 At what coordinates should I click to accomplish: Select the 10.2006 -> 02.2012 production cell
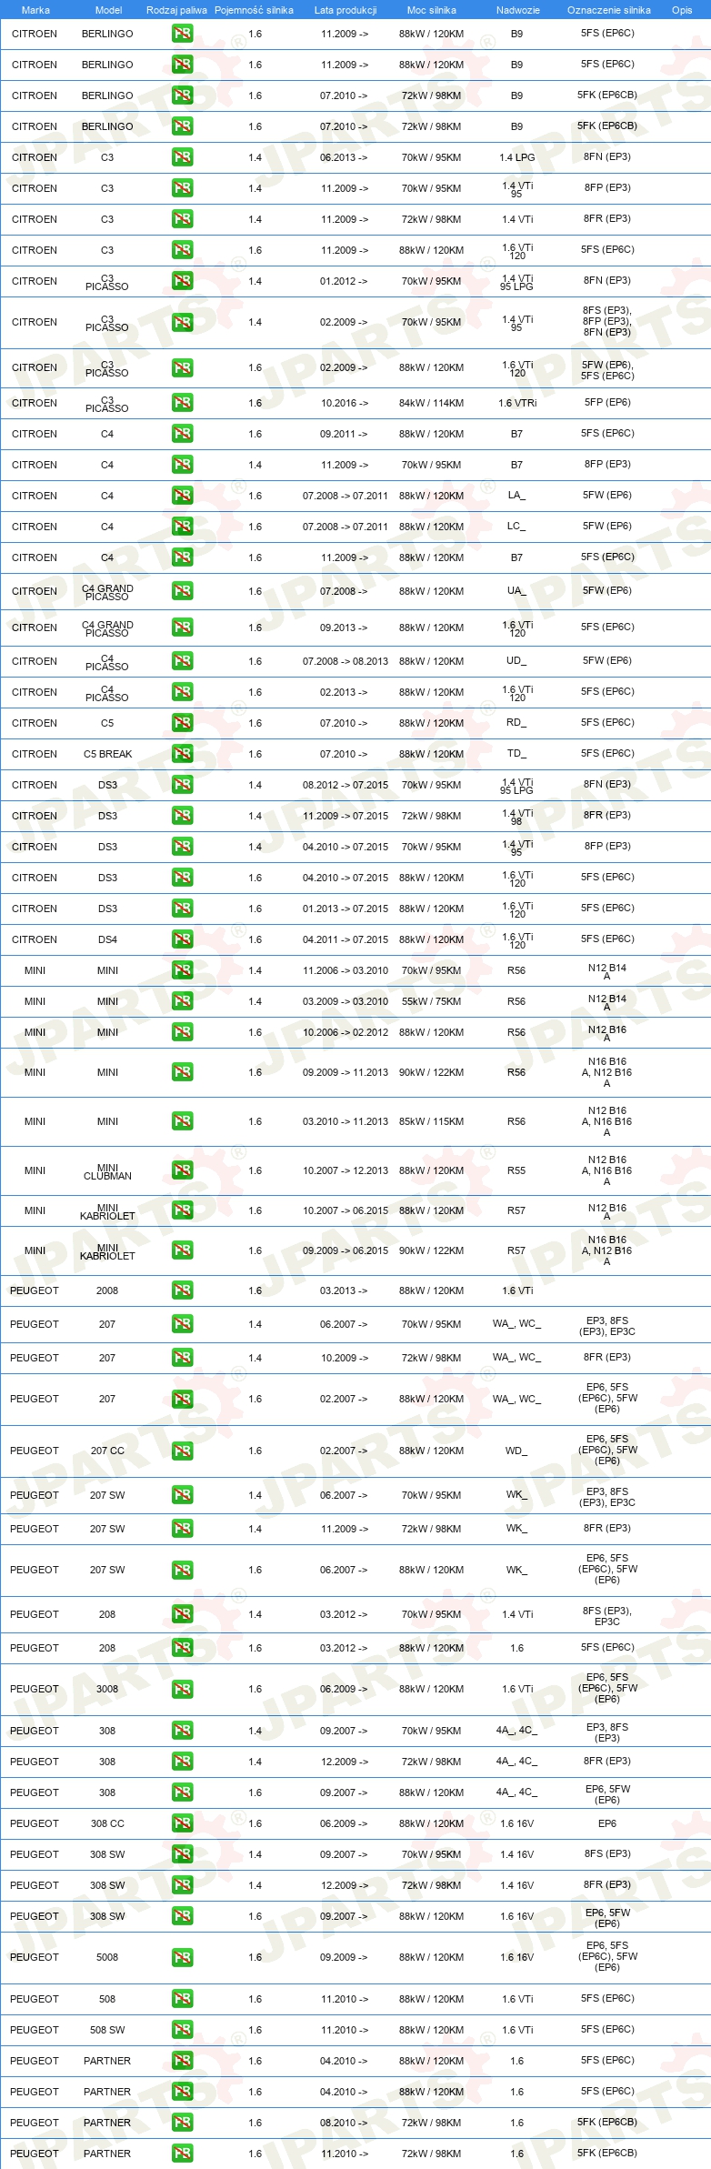(x=345, y=1032)
